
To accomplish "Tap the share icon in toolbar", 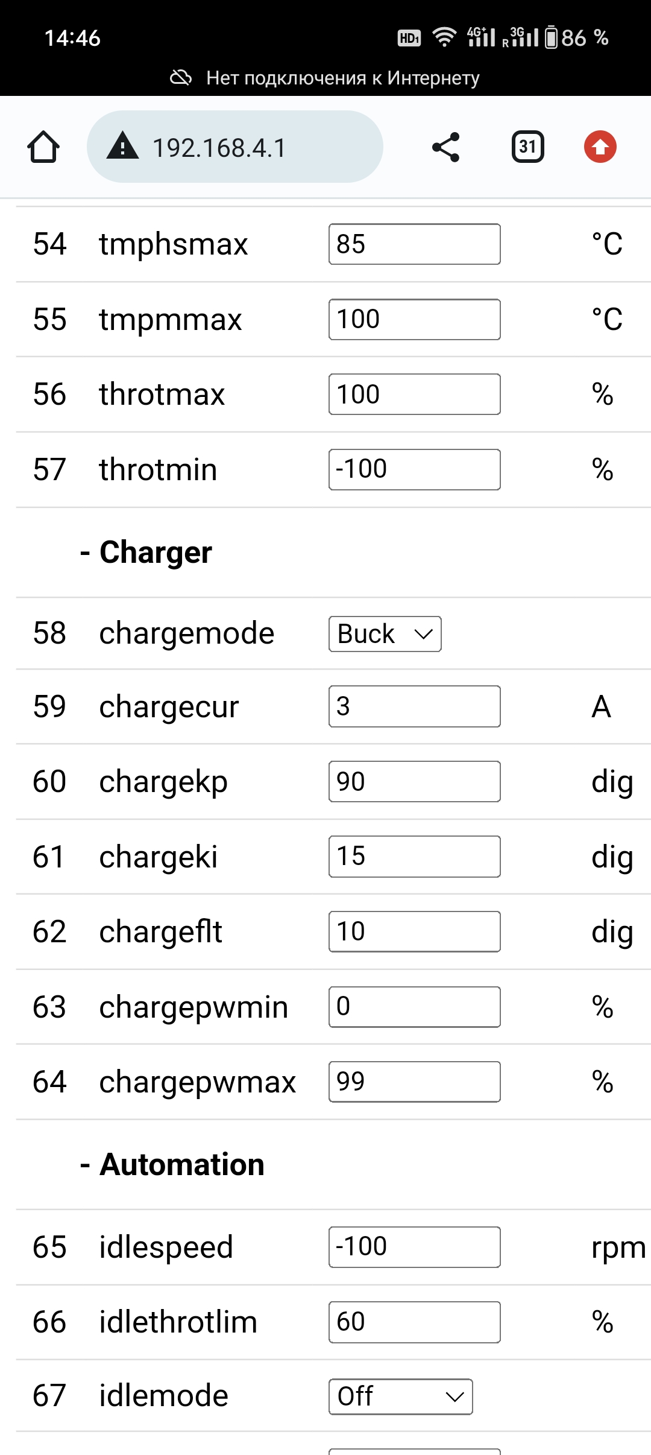I will point(446,147).
